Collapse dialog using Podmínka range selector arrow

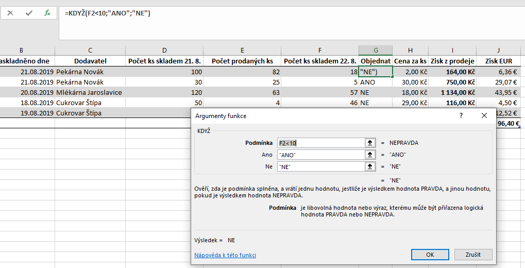369,143
